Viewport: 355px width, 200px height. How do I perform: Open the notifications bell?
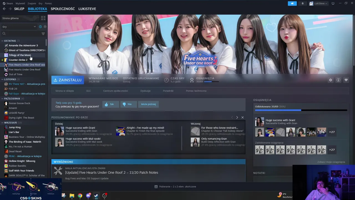(303, 3)
